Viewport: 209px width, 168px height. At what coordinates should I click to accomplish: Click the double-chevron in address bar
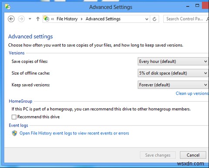(x=52, y=19)
